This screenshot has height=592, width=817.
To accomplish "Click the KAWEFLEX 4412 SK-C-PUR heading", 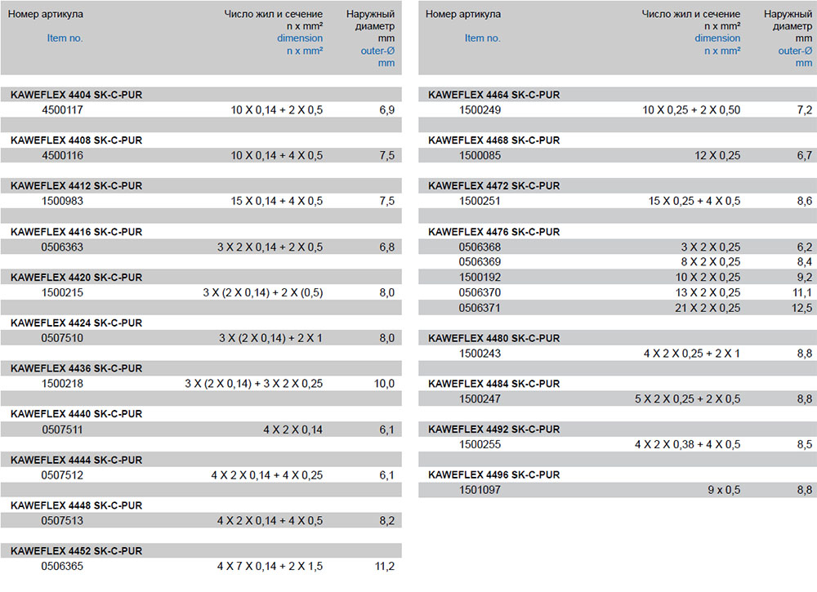I will tap(76, 186).
